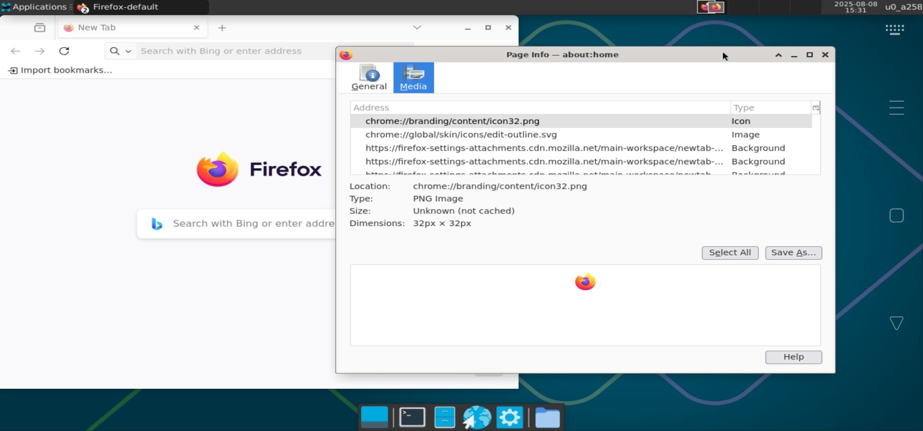
Task: Click the chrome://branding/content/icon32.png Location value
Action: (500, 186)
